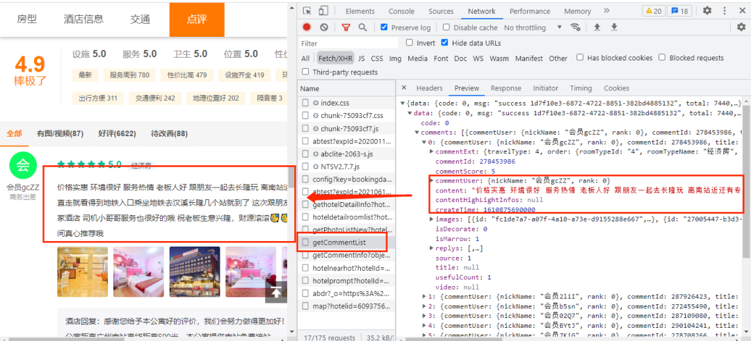
Task: Click the red record network log button
Action: click(307, 27)
